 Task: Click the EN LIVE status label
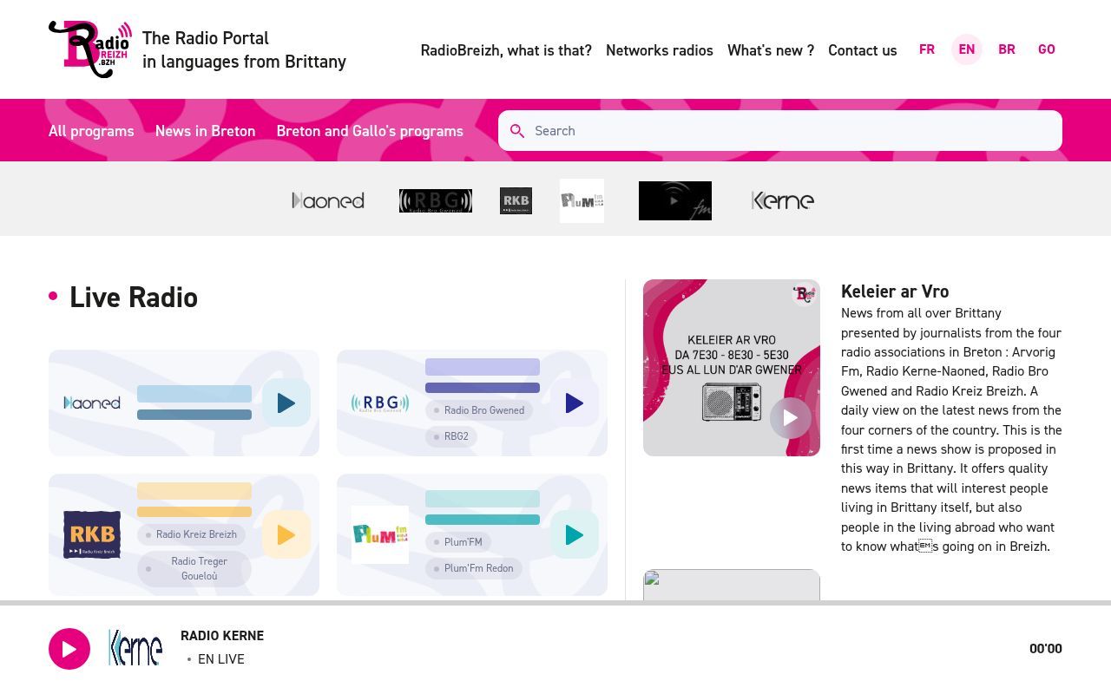coord(221,659)
